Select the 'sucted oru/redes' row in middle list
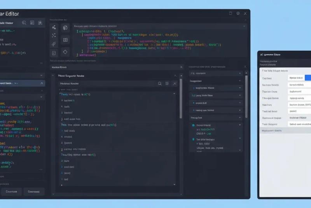Image resolution: width=311 pixels, height=208 pixels. point(75,149)
